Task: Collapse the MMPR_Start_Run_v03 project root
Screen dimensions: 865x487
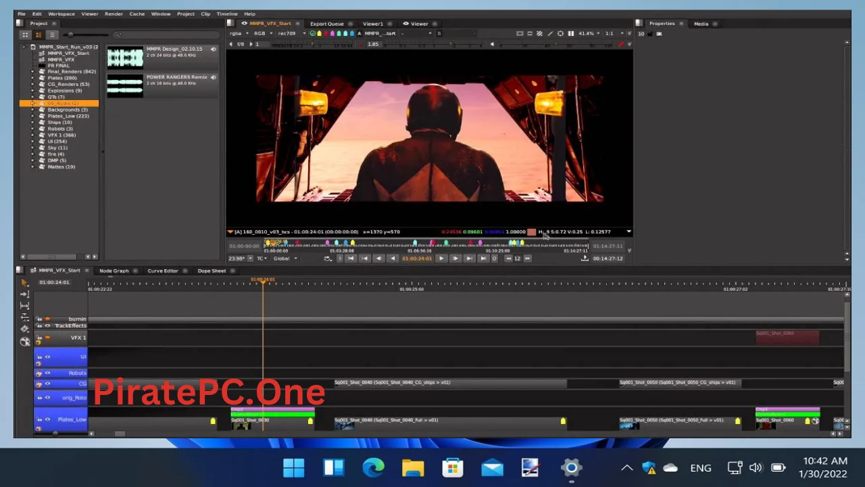Action: (x=24, y=47)
